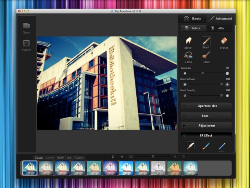Image resolution: width=250 pixels, height=188 pixels.
Task: Choose the feather FX effect icon
Action: coord(190,146)
